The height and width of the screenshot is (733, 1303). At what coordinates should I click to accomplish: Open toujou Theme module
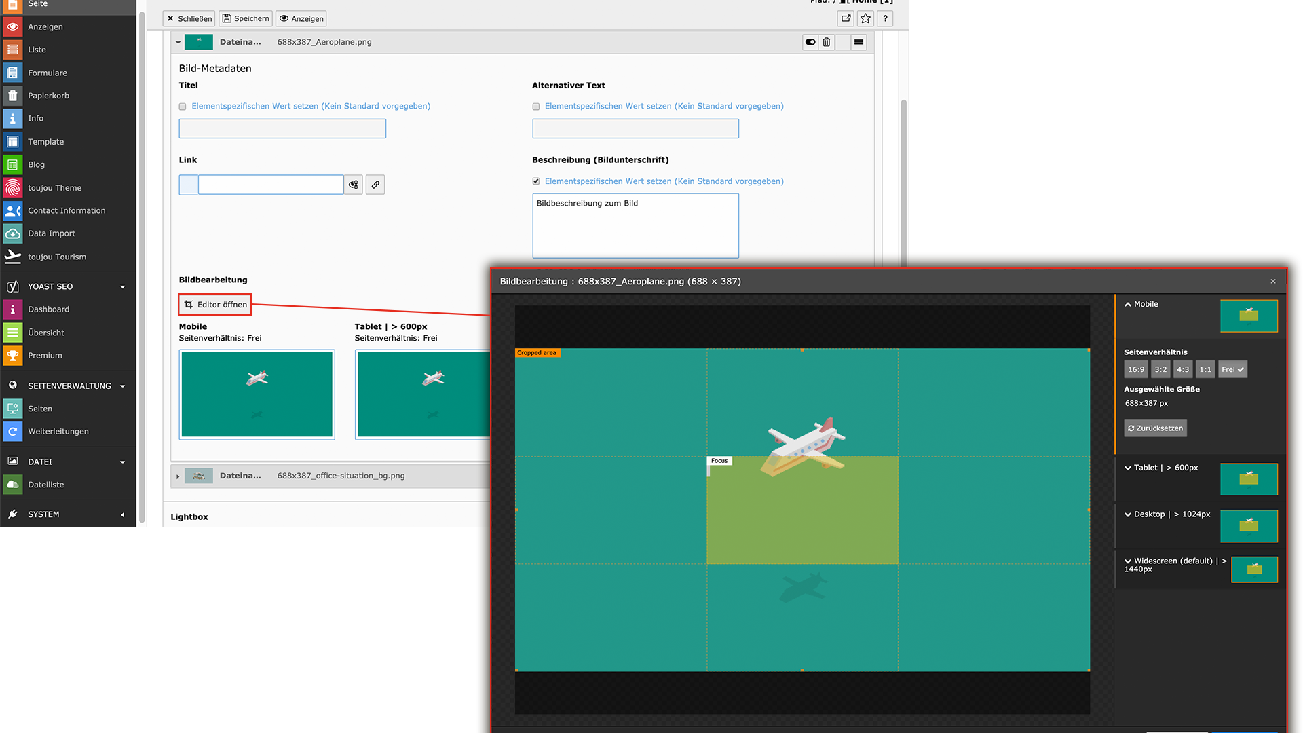pyautogui.click(x=54, y=188)
